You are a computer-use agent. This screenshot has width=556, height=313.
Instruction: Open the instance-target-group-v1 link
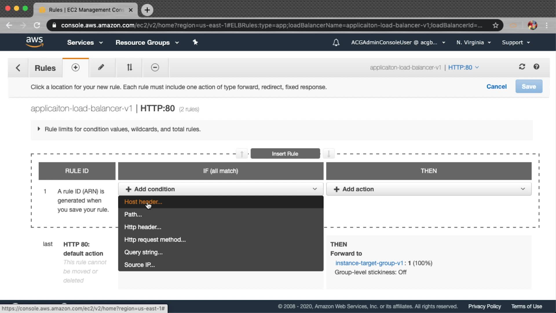click(369, 263)
